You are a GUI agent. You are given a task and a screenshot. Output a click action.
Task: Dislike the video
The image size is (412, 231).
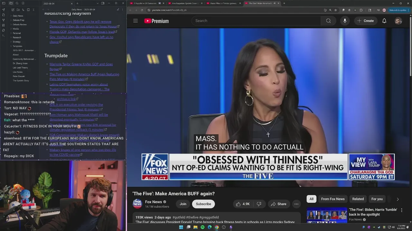tap(259, 204)
